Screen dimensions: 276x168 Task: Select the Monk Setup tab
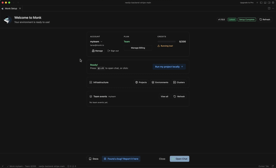pyautogui.click(x=11, y=9)
